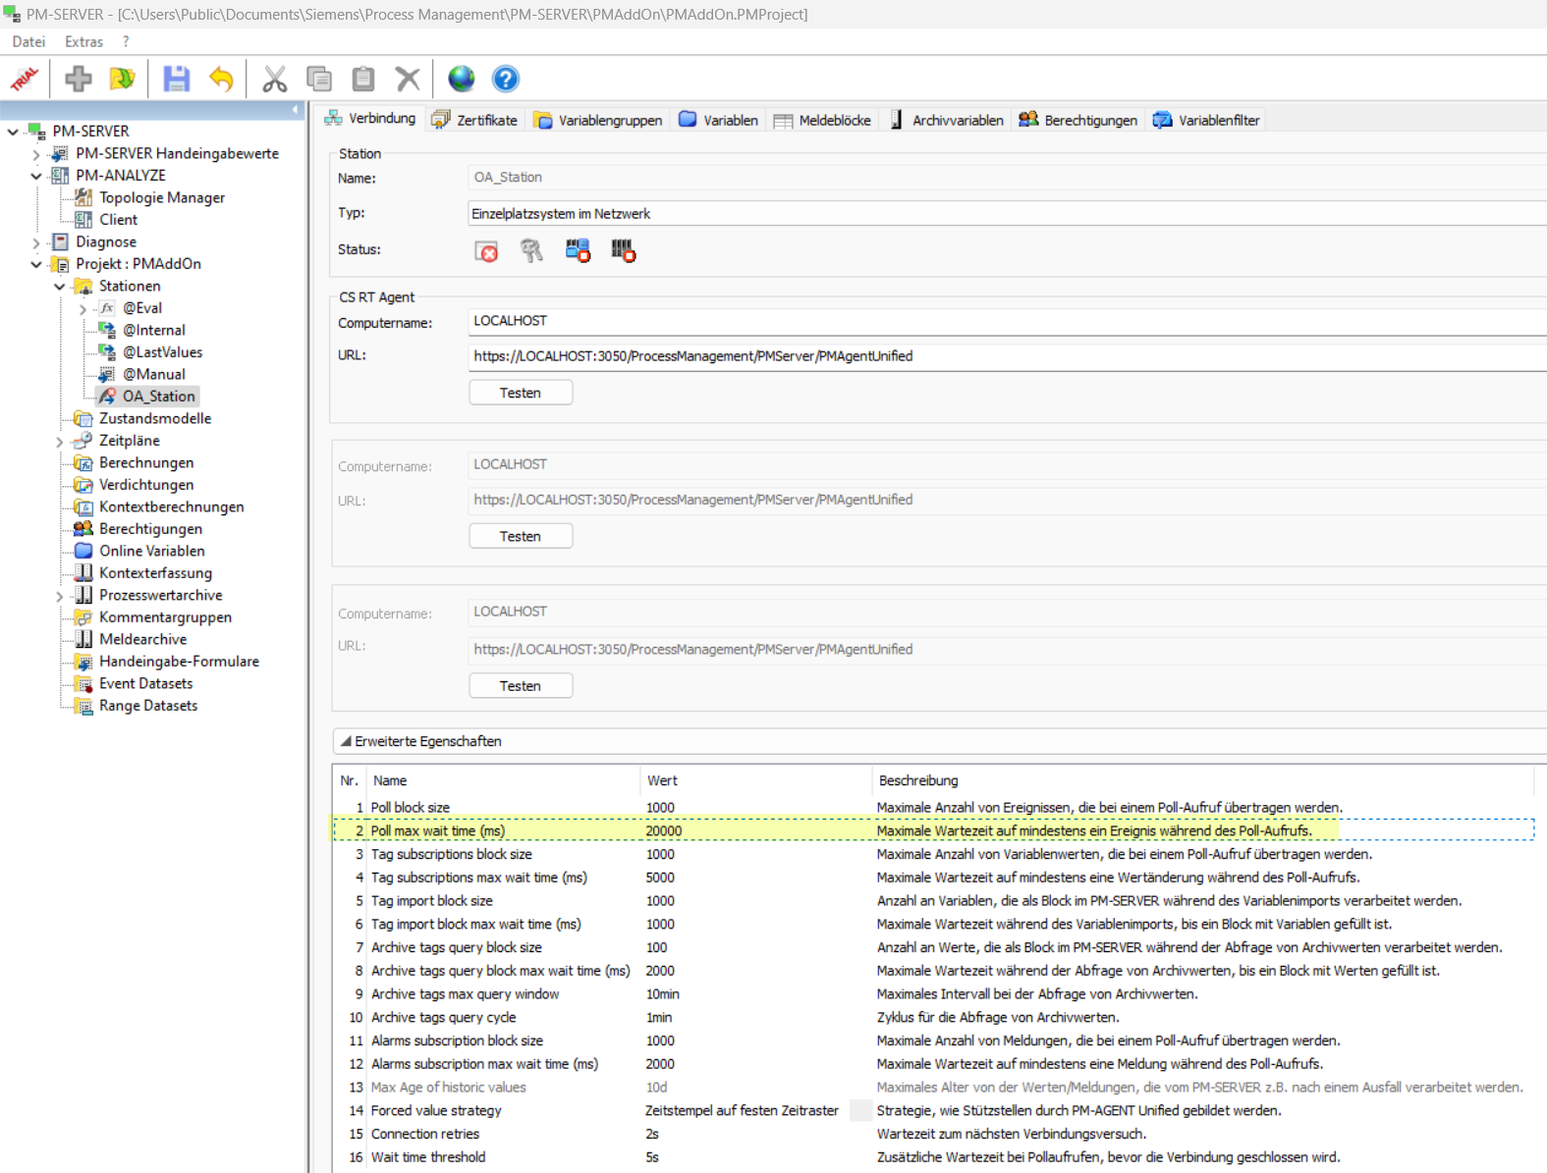Click the paste clipboard icon
Viewport: 1547px width, 1173px height.
point(363,79)
